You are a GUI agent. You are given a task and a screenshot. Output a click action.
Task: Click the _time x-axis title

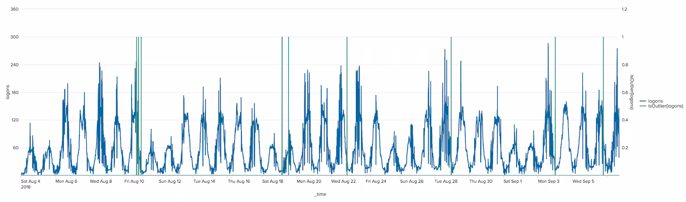click(x=320, y=194)
